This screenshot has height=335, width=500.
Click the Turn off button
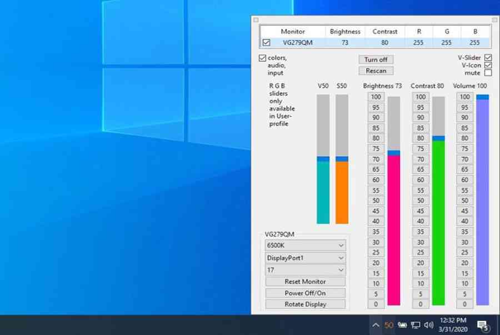pos(376,59)
